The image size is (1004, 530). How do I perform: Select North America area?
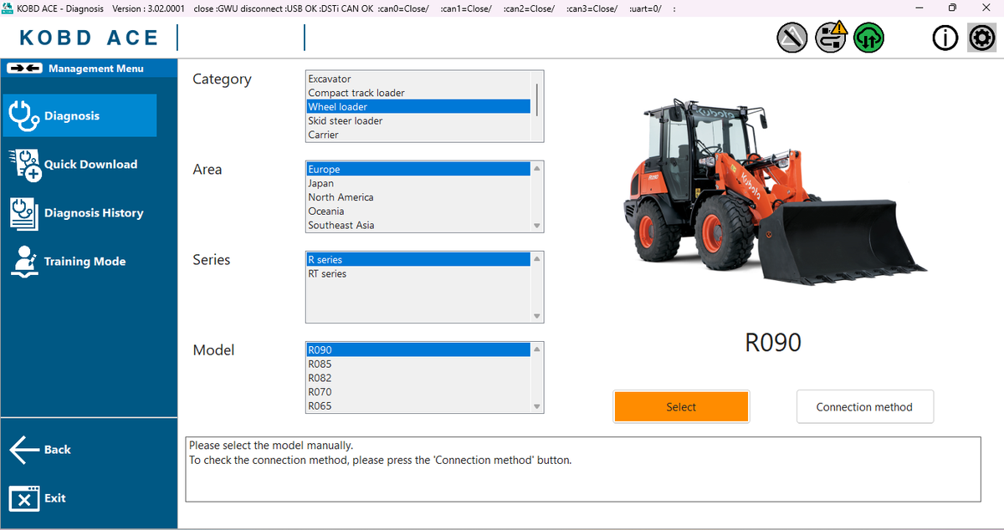(x=418, y=197)
